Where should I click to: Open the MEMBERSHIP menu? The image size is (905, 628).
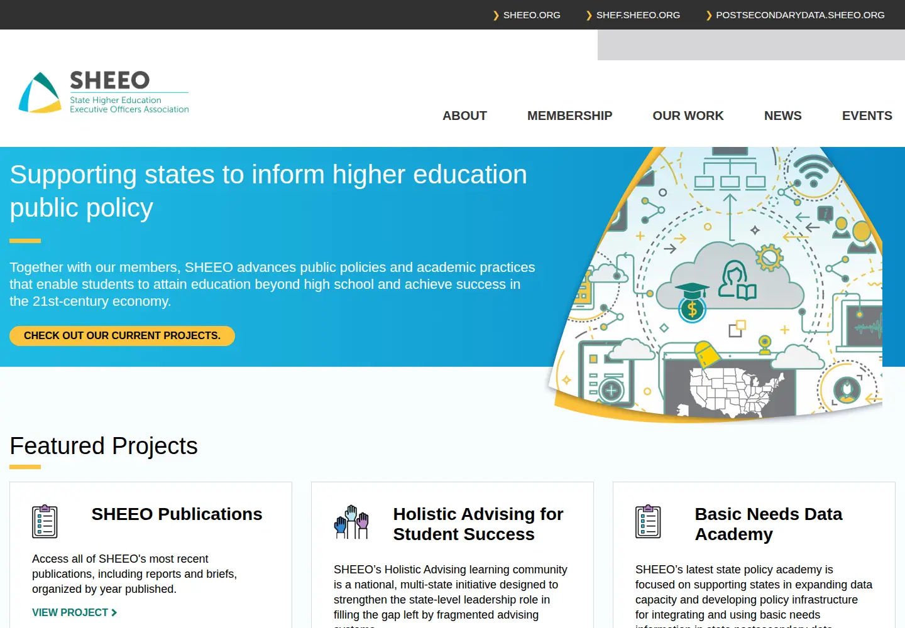point(569,116)
